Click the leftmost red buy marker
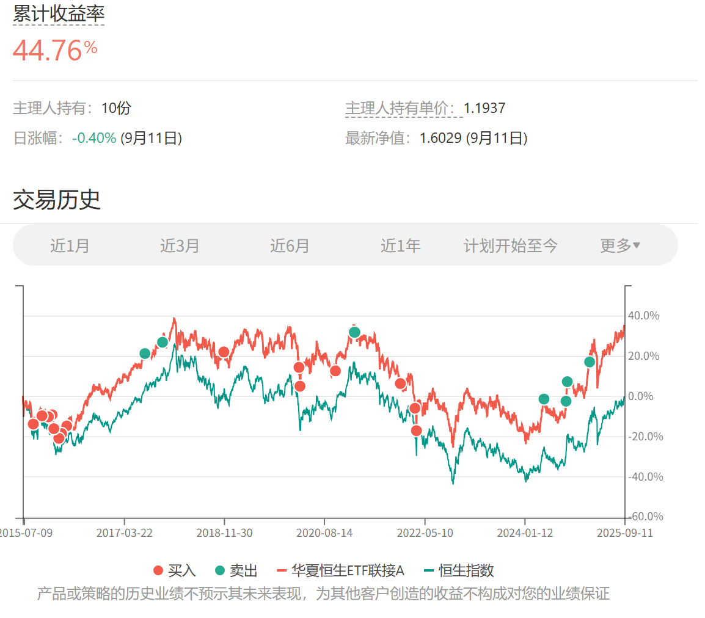The width and height of the screenshot is (705, 618). coord(34,424)
